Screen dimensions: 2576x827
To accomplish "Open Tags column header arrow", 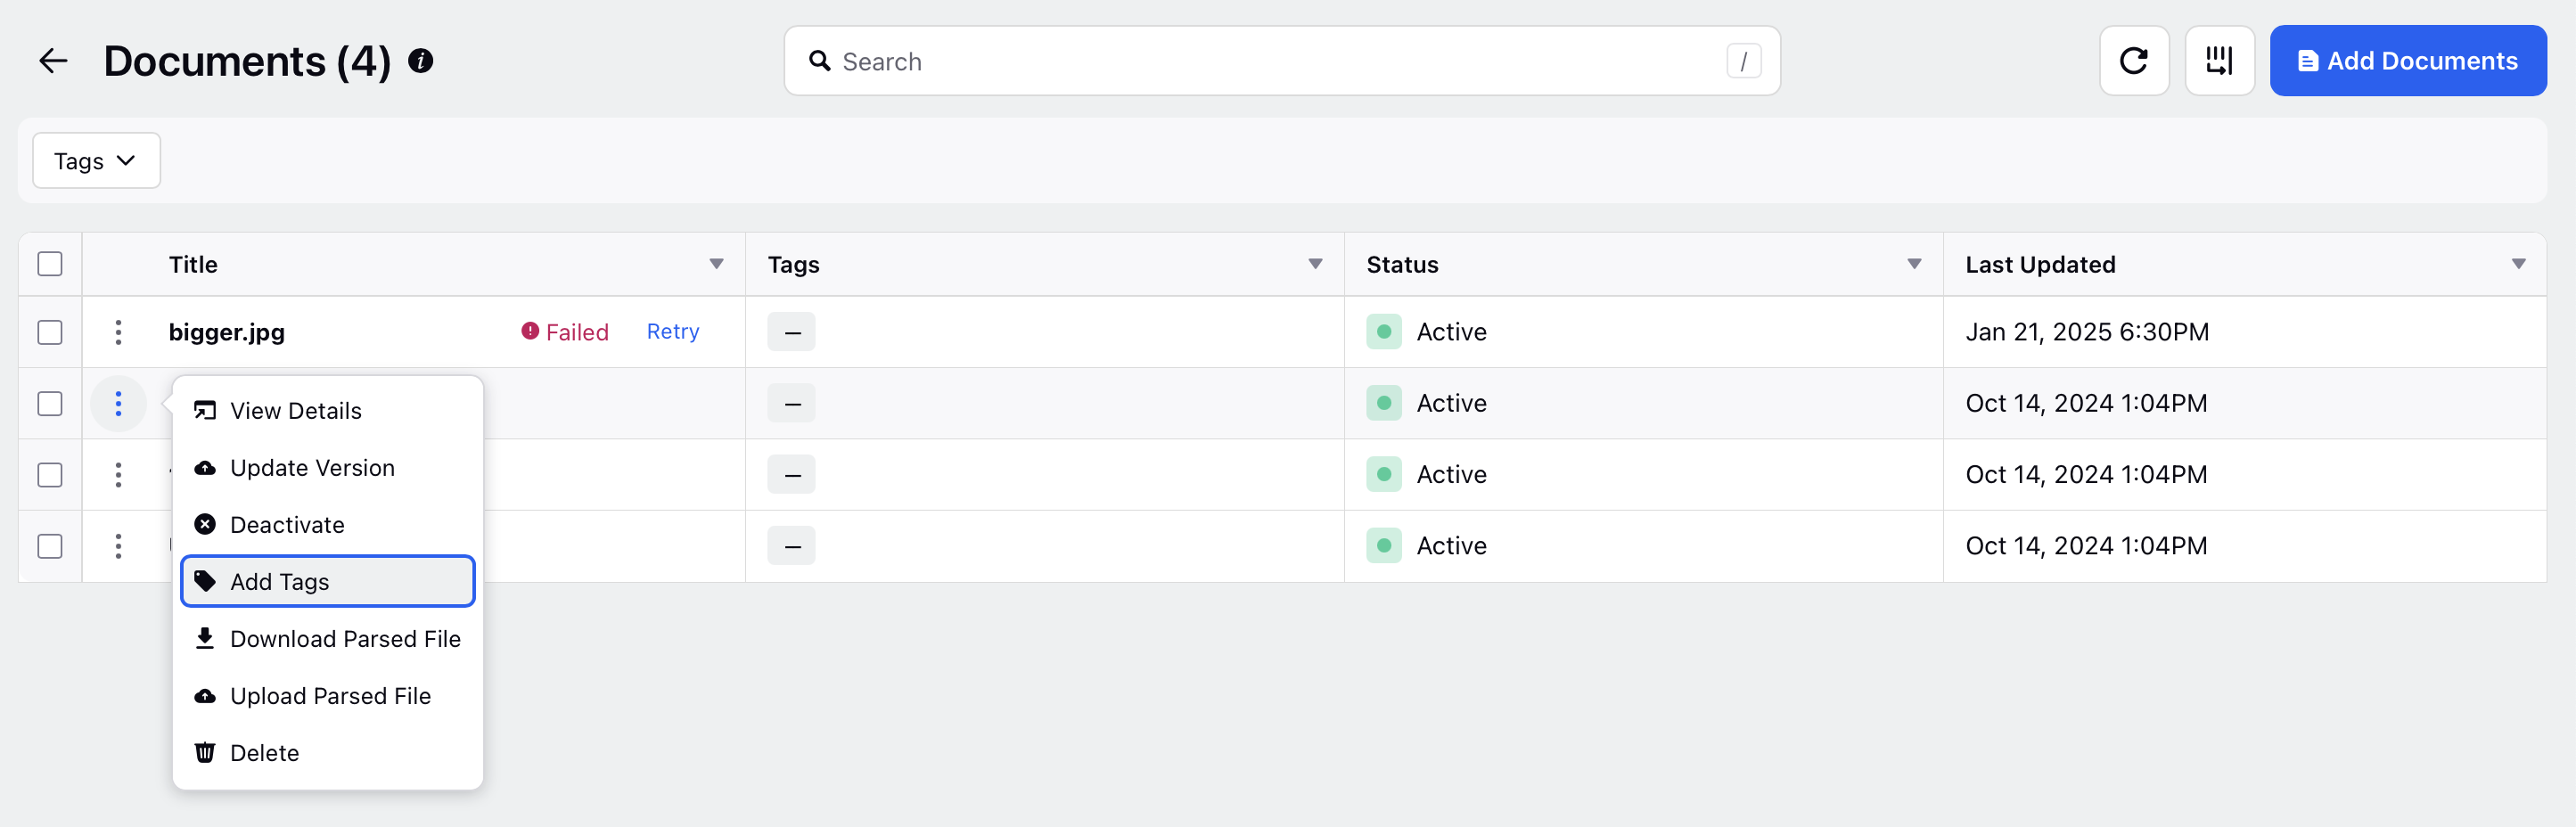I will (1315, 264).
